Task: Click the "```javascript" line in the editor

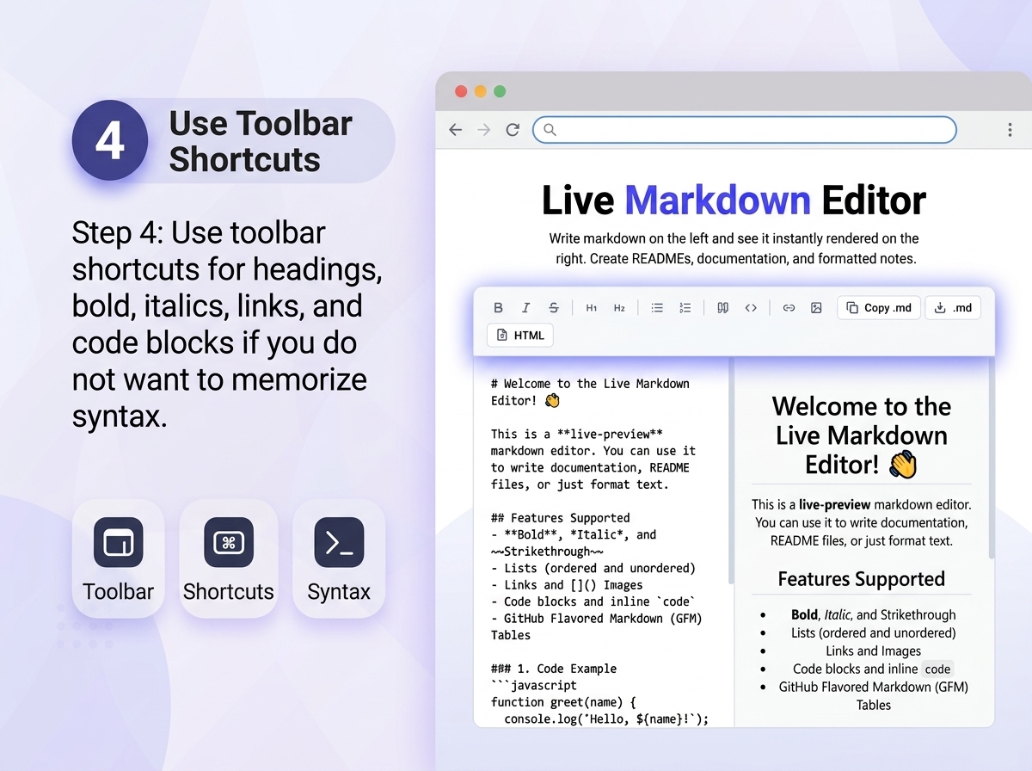Action: pos(534,686)
